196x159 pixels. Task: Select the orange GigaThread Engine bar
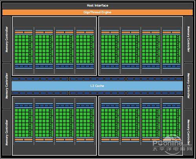97,12
